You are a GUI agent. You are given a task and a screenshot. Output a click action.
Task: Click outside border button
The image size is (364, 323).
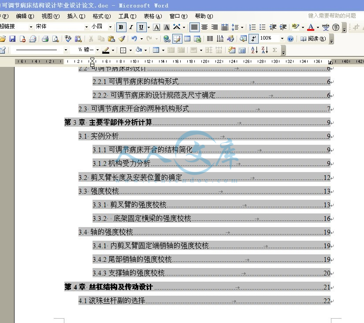click(123, 50)
